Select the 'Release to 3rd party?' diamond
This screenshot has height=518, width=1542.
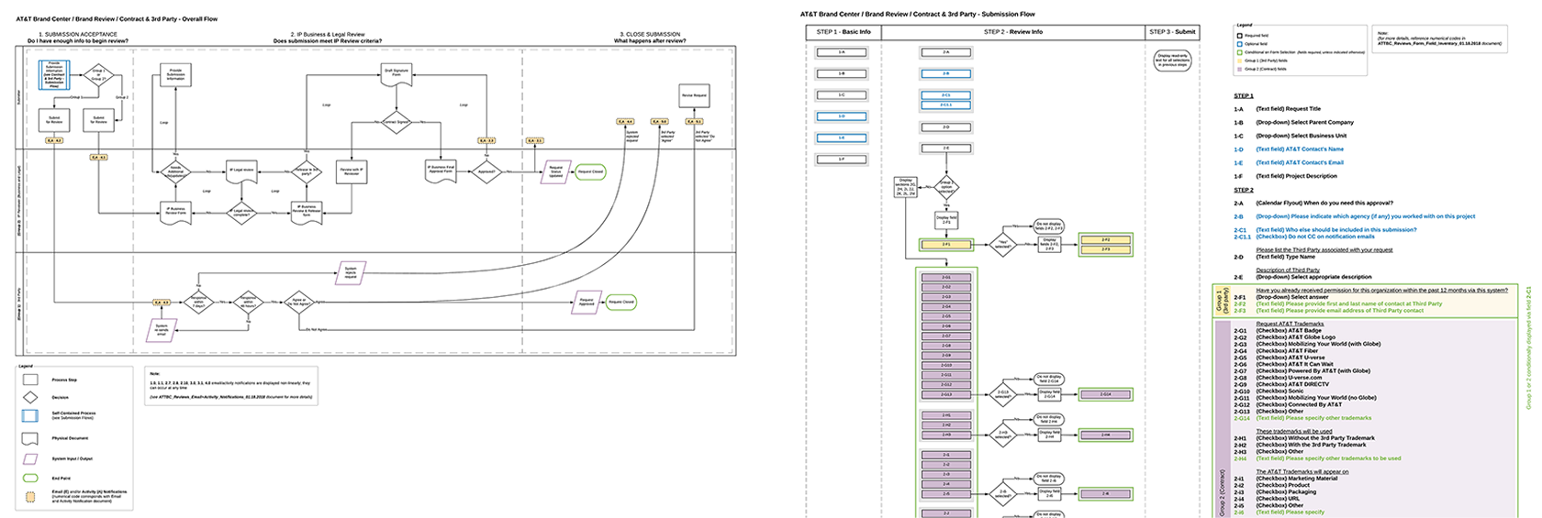tap(306, 171)
